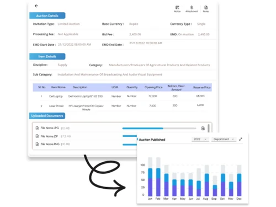Click the Single currency type value

coord(201,24)
